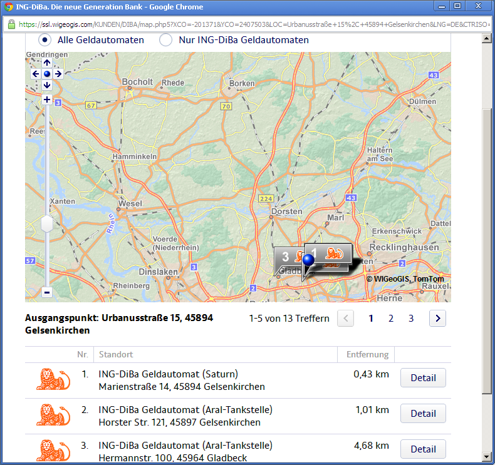Click the '4,68 km' distance value
The width and height of the screenshot is (495, 465).
tap(372, 446)
